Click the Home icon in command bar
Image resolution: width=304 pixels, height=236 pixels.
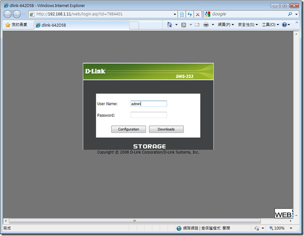[169, 25]
